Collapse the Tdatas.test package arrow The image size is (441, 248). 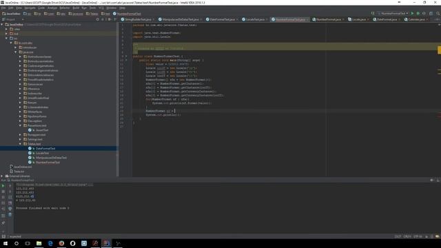[x=20, y=144]
